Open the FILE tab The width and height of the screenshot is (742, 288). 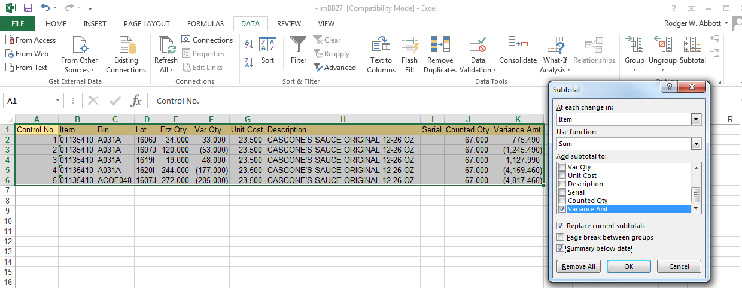17,24
